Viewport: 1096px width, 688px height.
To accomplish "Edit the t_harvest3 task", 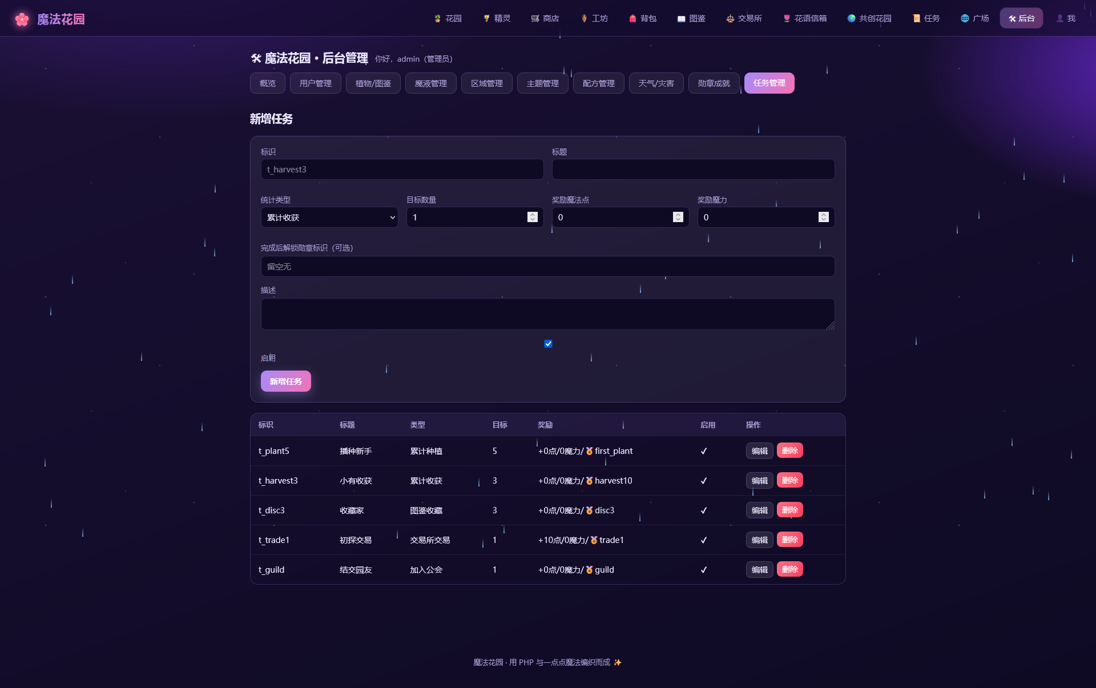I will click(x=760, y=481).
